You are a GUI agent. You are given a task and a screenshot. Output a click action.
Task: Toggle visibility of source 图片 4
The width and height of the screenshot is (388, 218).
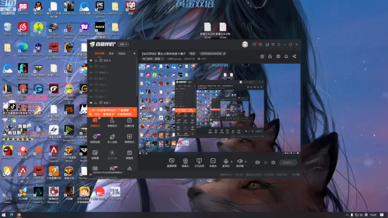91,78
